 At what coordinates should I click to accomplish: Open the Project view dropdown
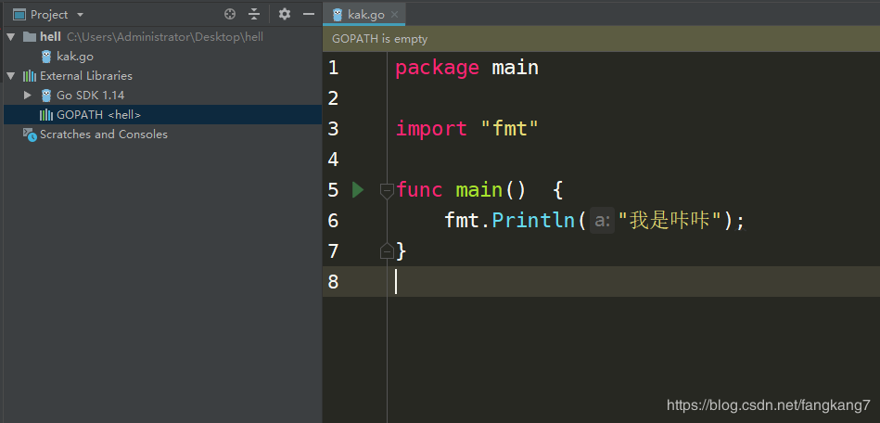pyautogui.click(x=80, y=15)
